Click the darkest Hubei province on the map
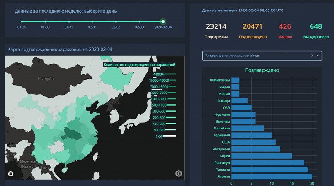This screenshot has height=186, width=334. coord(72,133)
